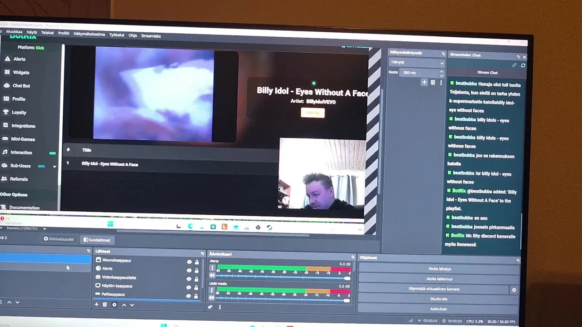Click the Aloita lähetys button

coord(438,269)
